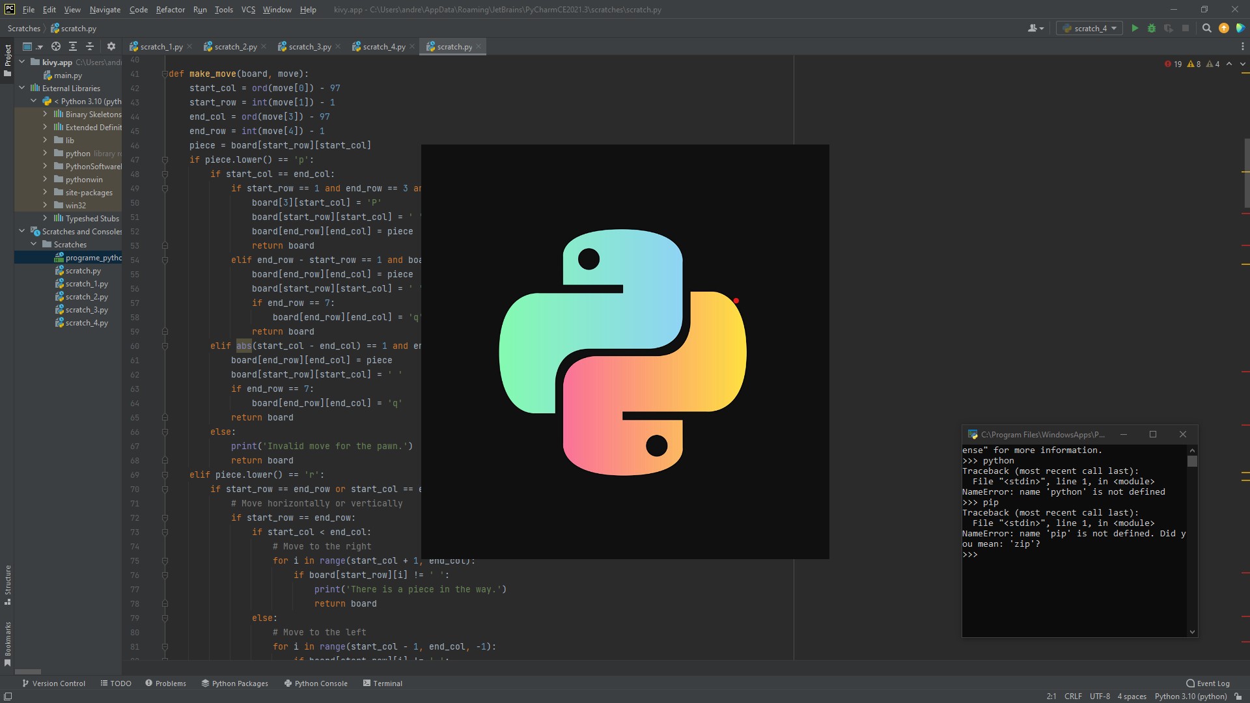This screenshot has height=703, width=1250.
Task: Select scratch_2.py in the project tree
Action: pyautogui.click(x=68, y=297)
